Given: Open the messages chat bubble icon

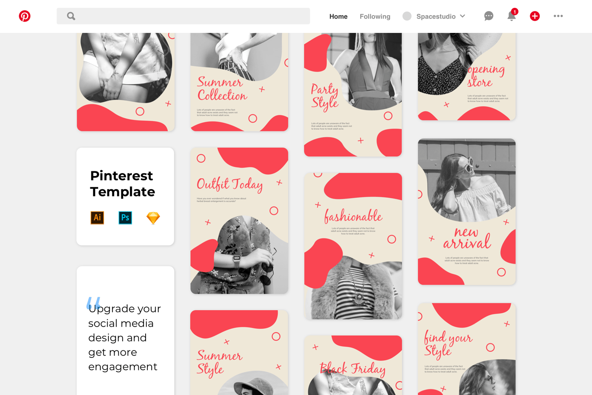Looking at the screenshot, I should pos(489,16).
